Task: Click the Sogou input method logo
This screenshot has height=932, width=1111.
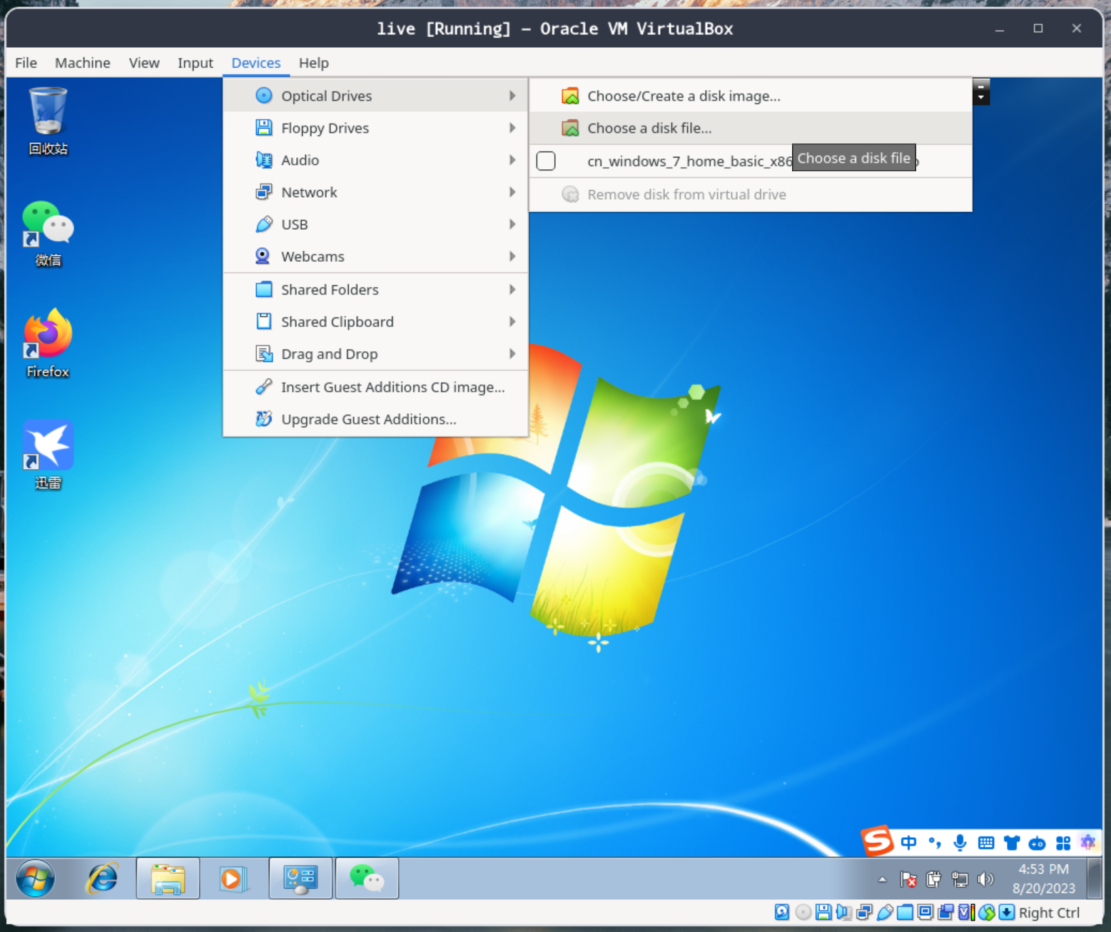Action: point(878,841)
